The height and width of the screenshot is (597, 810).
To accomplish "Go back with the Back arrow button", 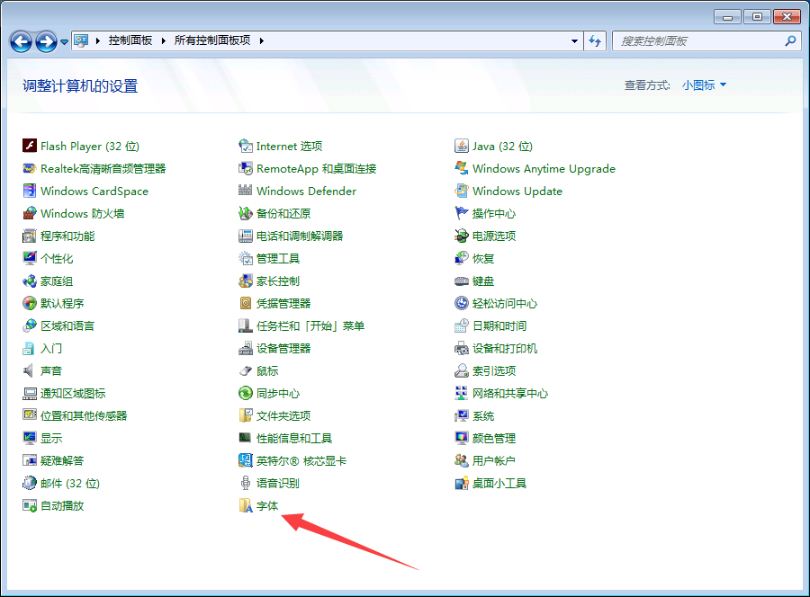I will point(22,41).
